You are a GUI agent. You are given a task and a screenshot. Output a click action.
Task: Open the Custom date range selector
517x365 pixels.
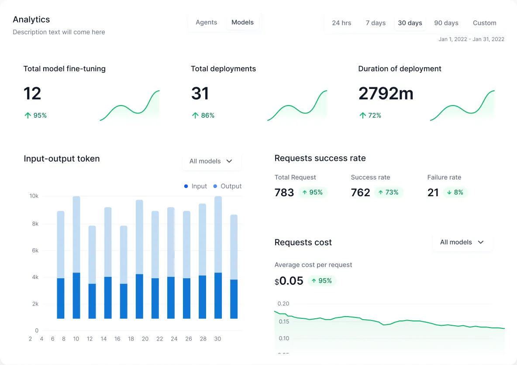[484, 23]
